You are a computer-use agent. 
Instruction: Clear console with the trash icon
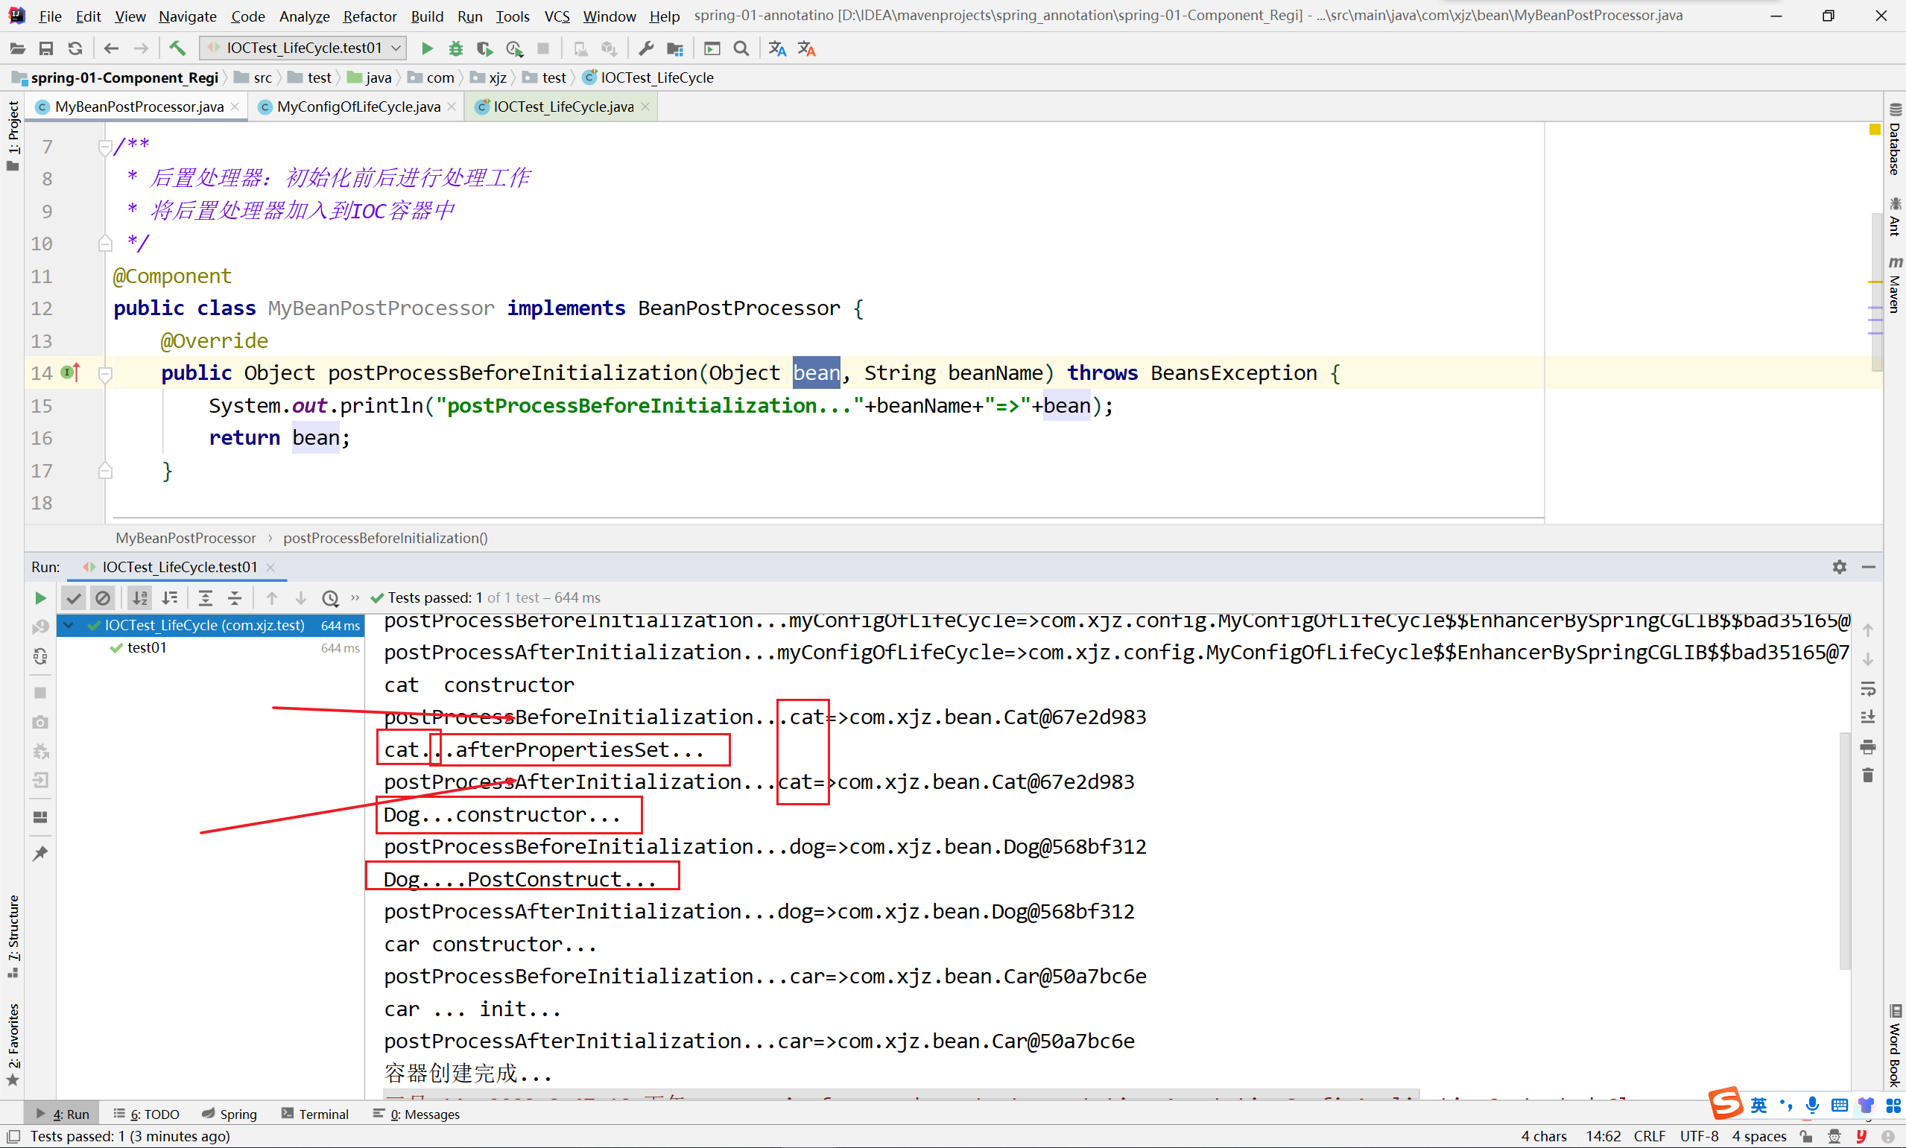point(1868,775)
